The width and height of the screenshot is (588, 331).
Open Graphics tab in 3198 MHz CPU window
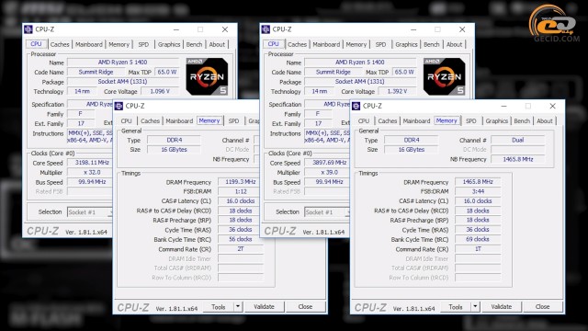pos(169,44)
